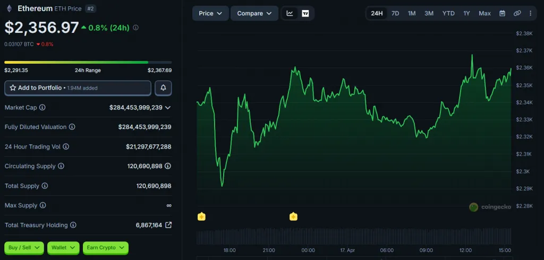Image resolution: width=544 pixels, height=260 pixels.
Task: Select the 7D time range tab
Action: pyautogui.click(x=395, y=13)
